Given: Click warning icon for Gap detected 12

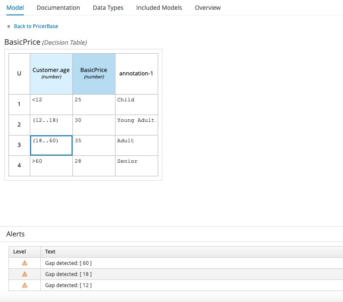Looking at the screenshot, I should point(25,285).
